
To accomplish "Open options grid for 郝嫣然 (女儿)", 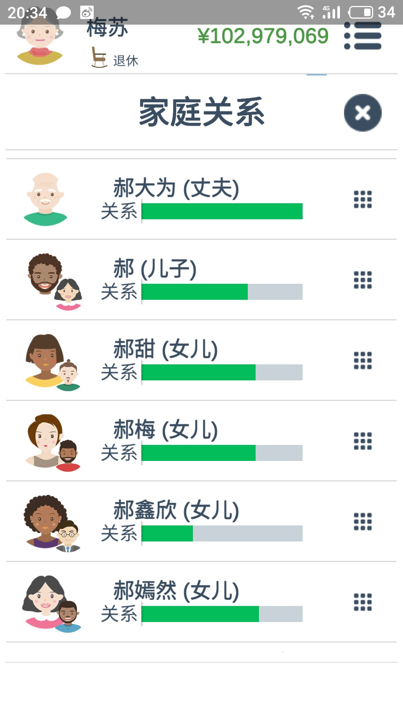I will point(363,602).
